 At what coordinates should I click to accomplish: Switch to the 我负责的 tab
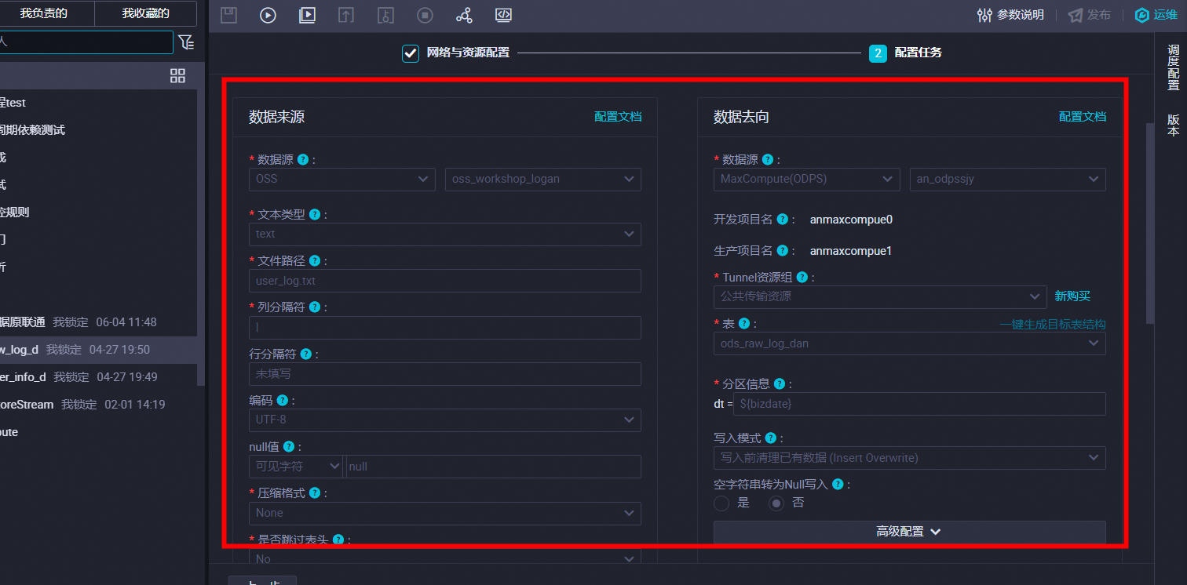pos(44,13)
